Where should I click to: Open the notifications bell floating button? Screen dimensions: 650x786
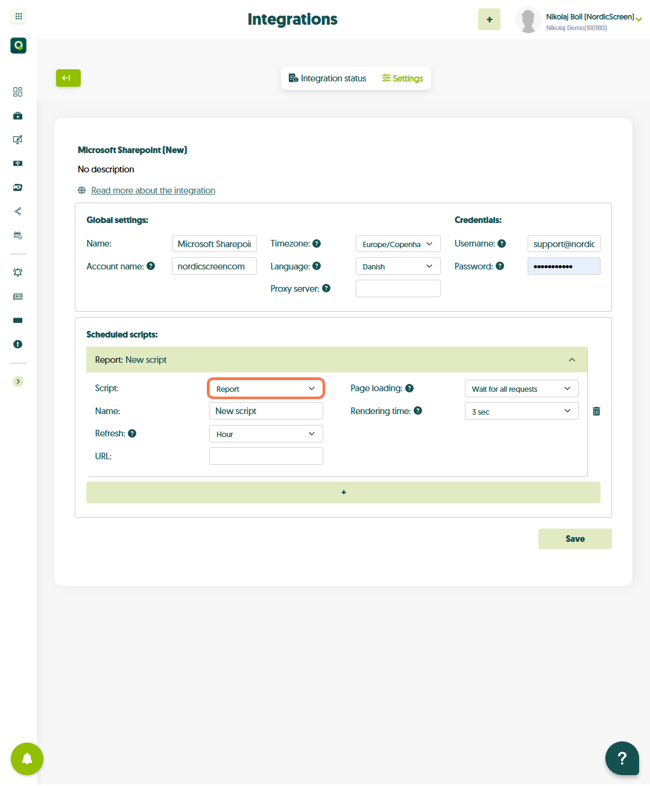pos(27,759)
